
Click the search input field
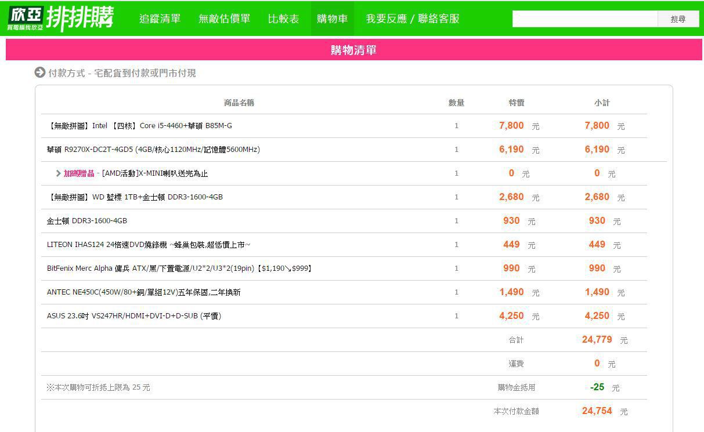tap(585, 19)
